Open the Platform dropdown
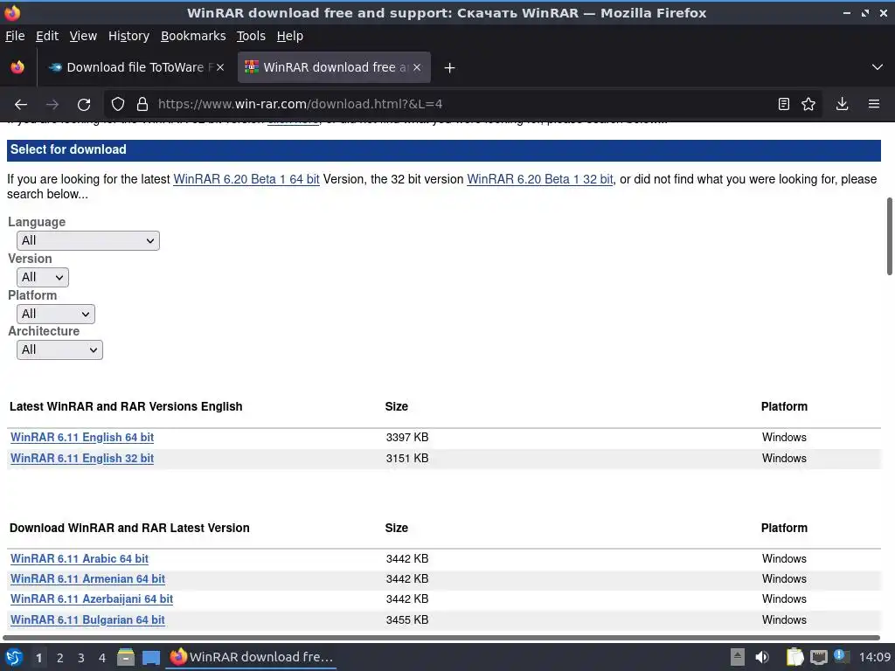895x671 pixels. pyautogui.click(x=56, y=314)
